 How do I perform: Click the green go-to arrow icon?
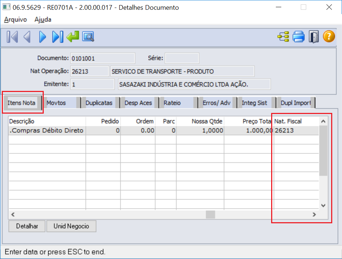click(x=73, y=36)
